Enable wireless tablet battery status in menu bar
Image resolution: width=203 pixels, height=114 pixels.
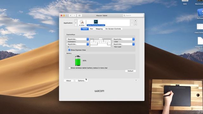pyautogui.click(x=69, y=68)
